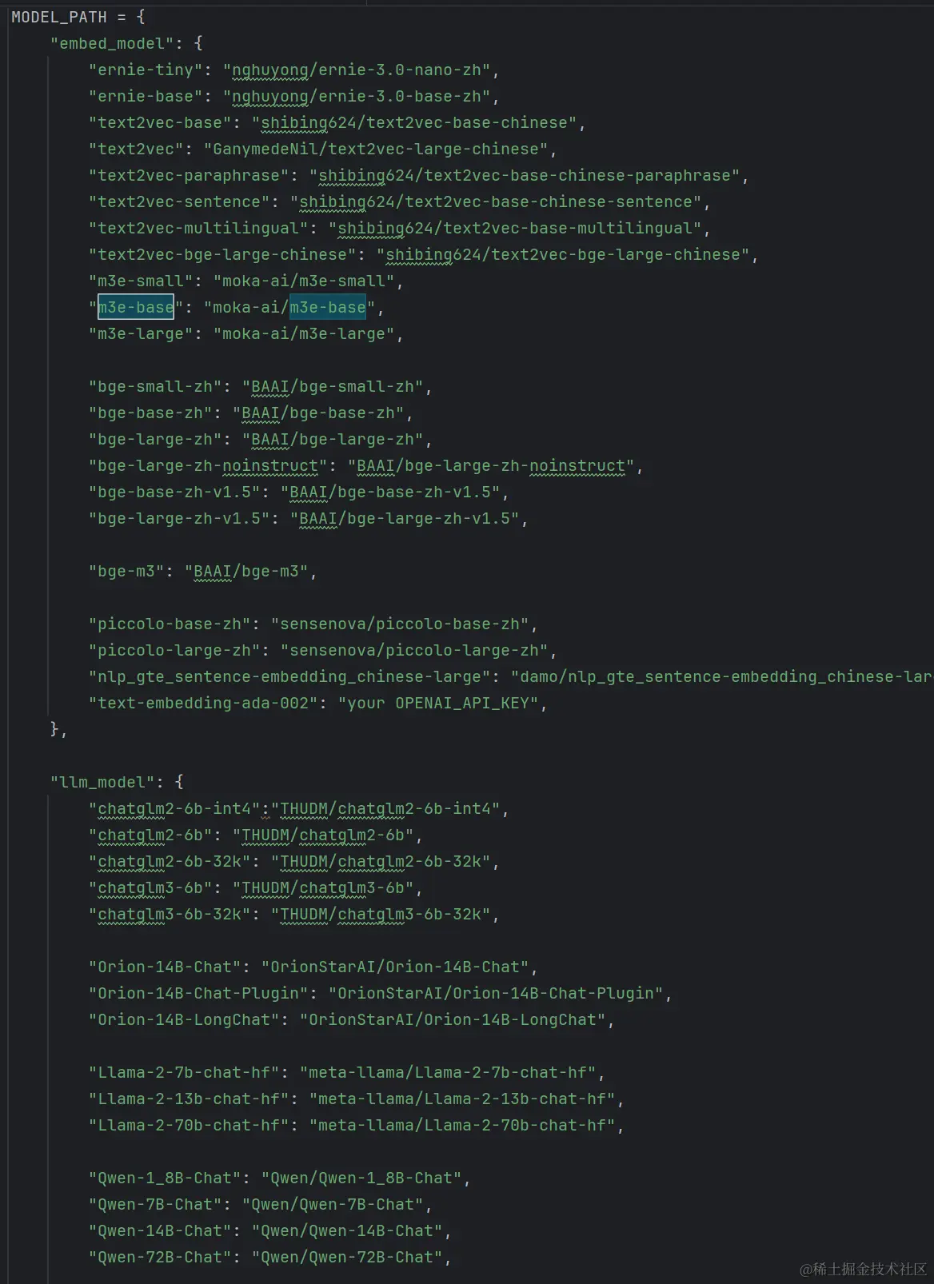Viewport: 934px width, 1284px height.
Task: Click "GanymedeNil/text2vec-large-chinese" value
Action: point(376,150)
